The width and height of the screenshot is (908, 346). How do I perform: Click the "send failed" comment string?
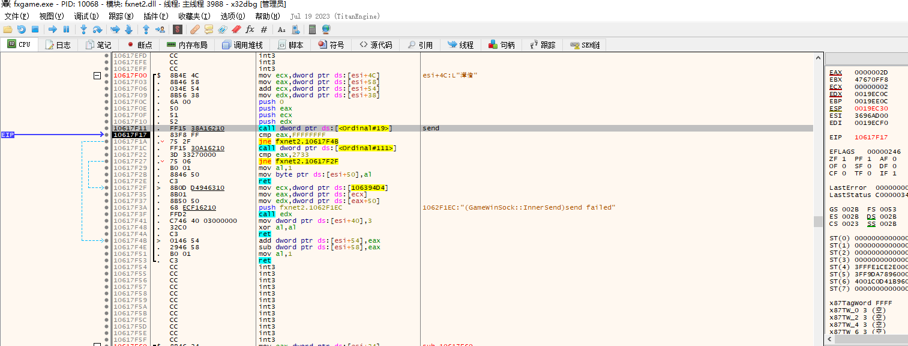coord(519,207)
